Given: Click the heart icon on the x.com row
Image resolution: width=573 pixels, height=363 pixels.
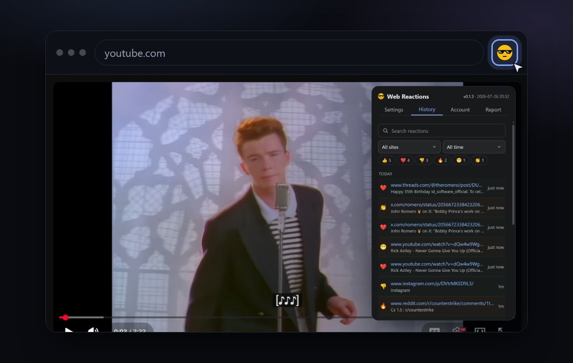Looking at the screenshot, I should click(383, 227).
